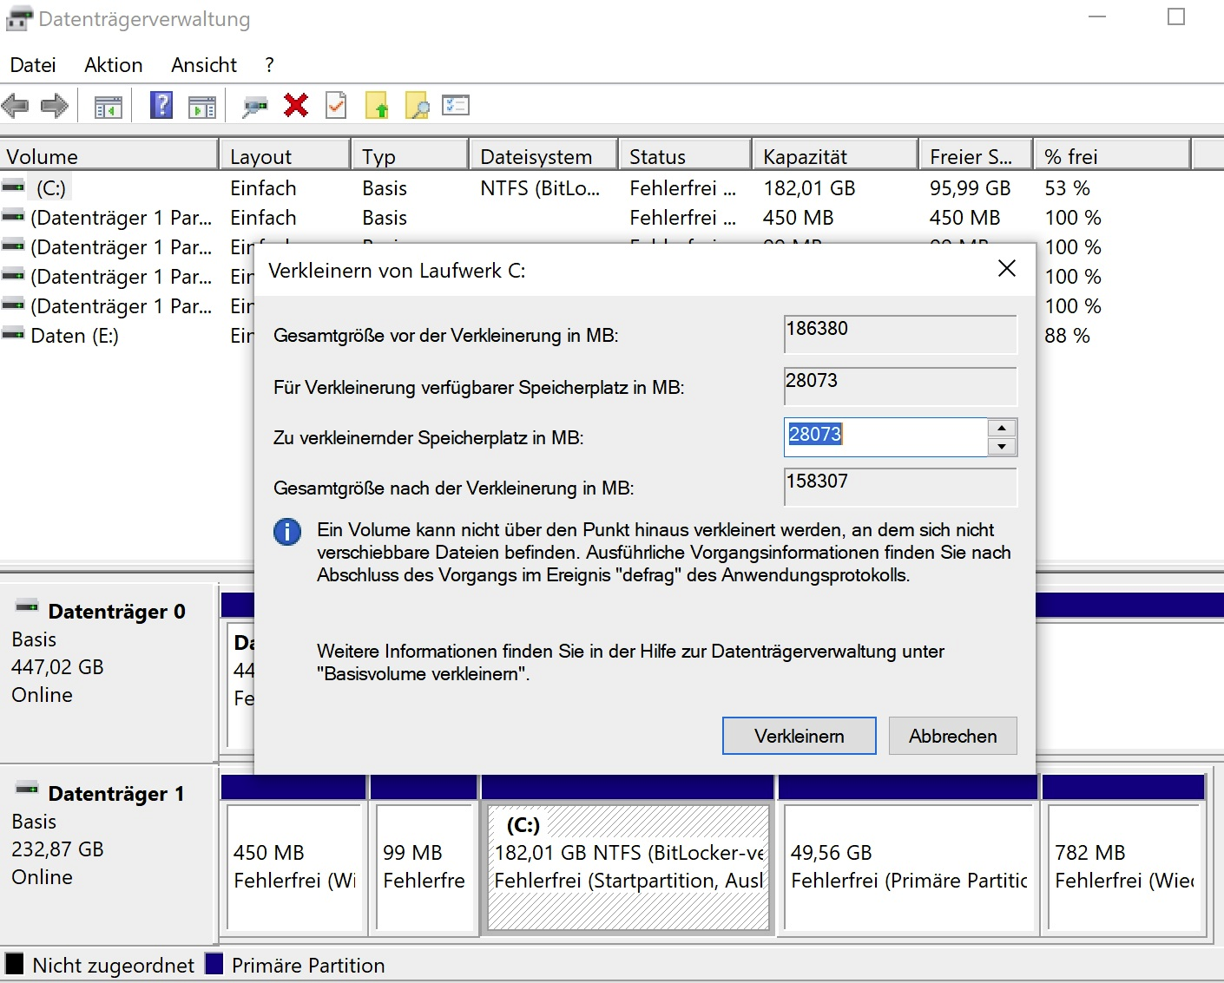Sort by the % frei column header
The height and width of the screenshot is (983, 1224).
click(1112, 156)
